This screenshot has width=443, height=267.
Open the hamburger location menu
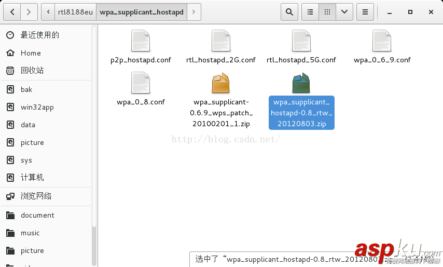coord(365,12)
